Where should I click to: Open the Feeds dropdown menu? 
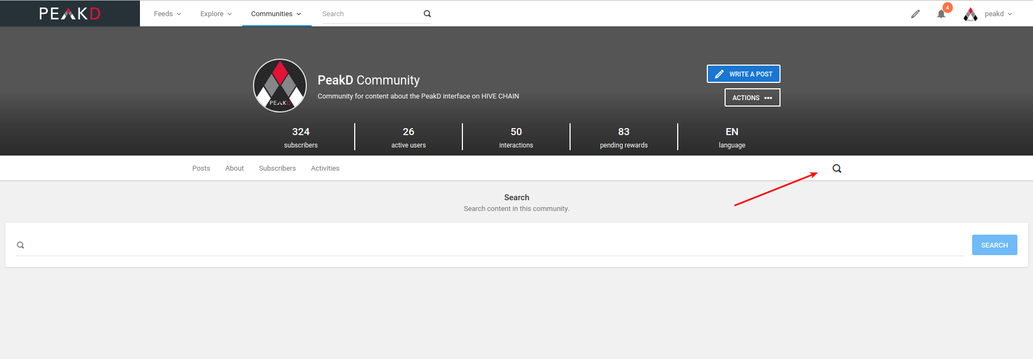pos(167,14)
